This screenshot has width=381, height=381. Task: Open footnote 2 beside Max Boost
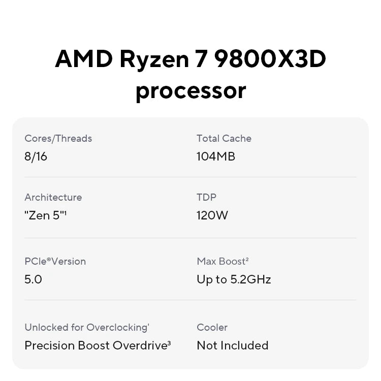(247, 259)
